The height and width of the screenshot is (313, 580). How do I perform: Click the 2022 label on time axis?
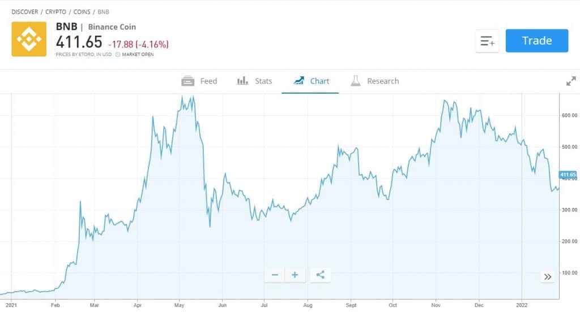pyautogui.click(x=522, y=305)
